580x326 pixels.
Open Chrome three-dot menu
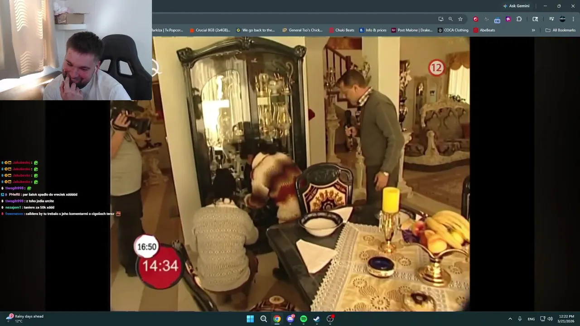[573, 19]
